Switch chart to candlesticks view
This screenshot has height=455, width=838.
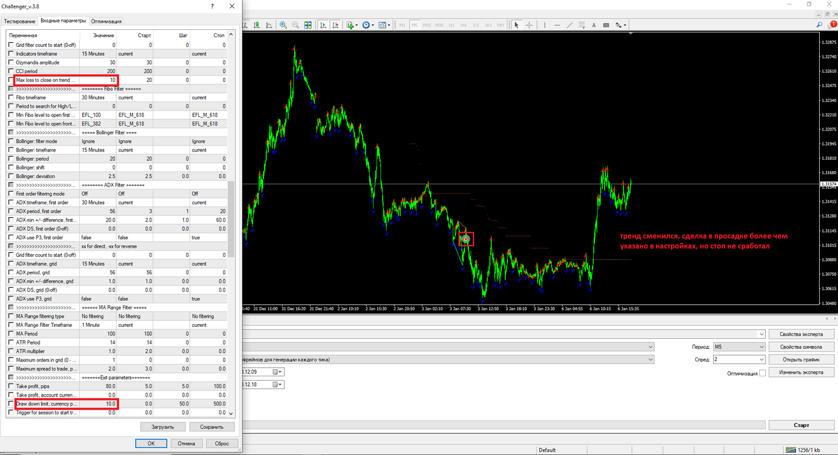point(257,25)
